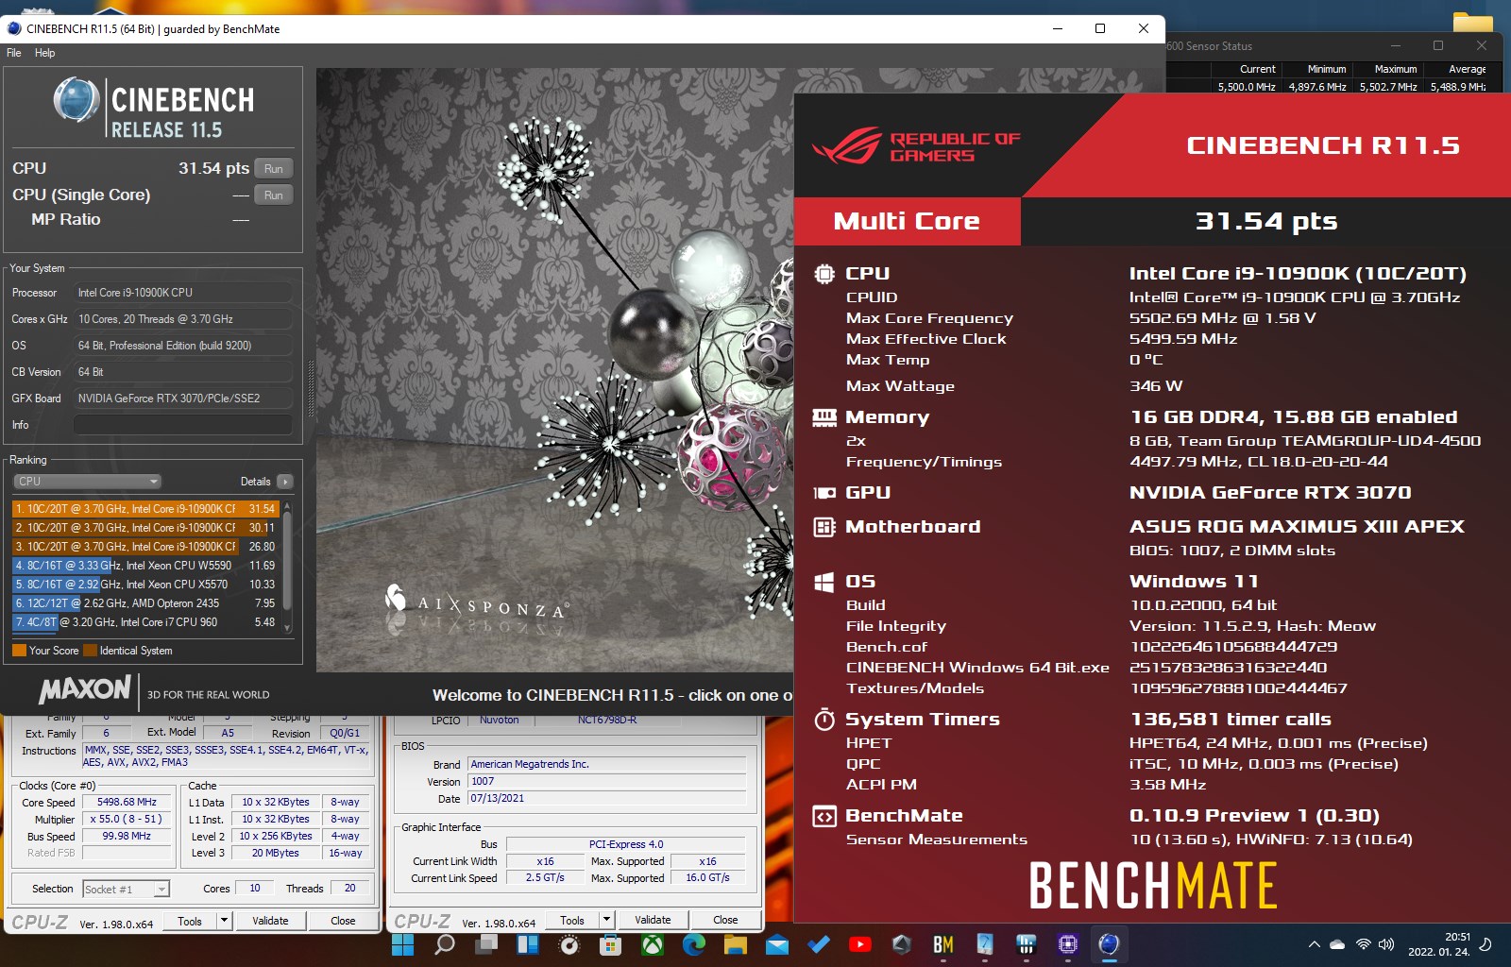The image size is (1511, 967).
Task: Open the Xbox app from the taskbar
Action: [653, 944]
